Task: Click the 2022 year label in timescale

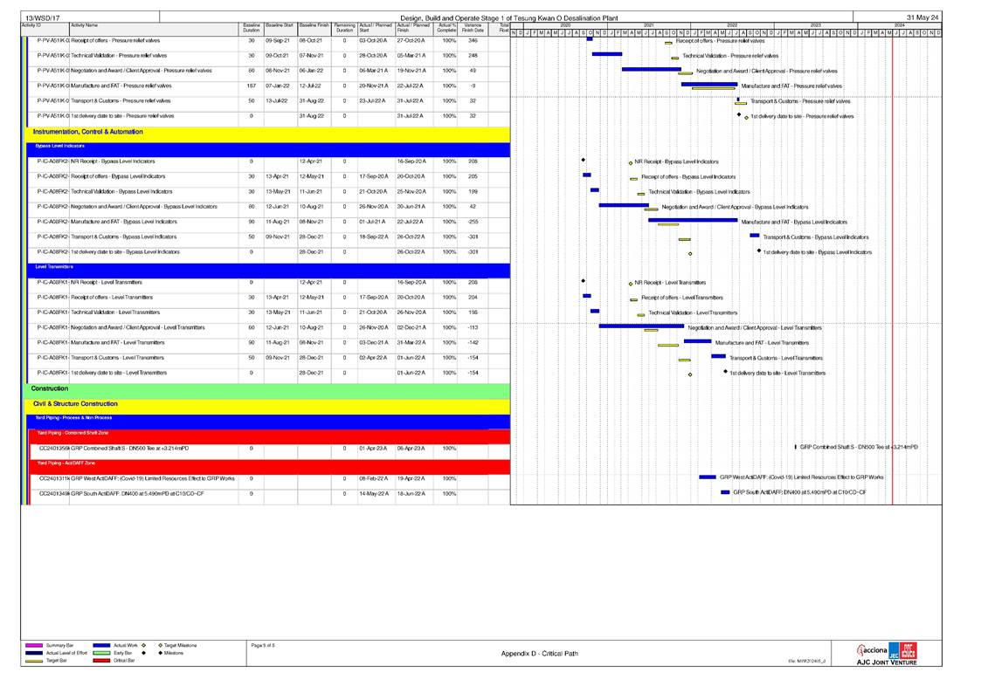Action: [732, 25]
